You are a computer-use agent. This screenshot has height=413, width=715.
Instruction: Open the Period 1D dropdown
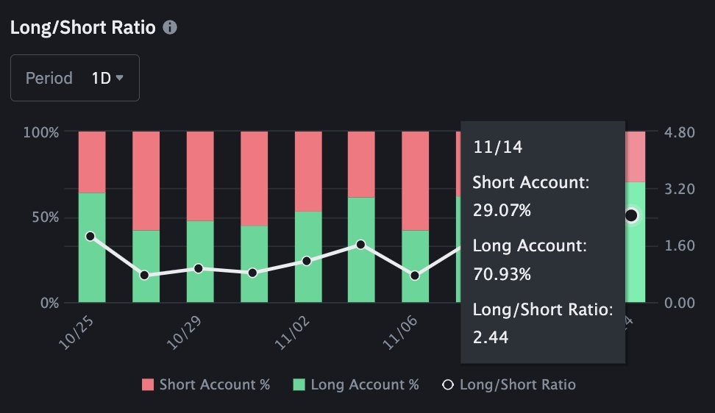[x=74, y=78]
